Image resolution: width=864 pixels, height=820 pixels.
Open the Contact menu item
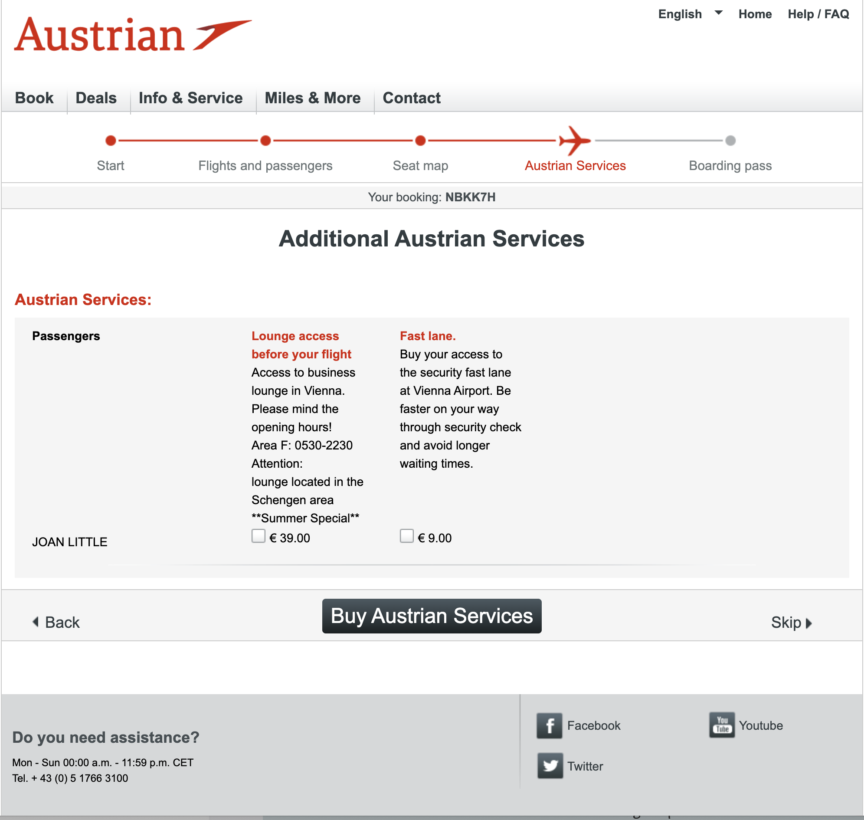tap(411, 98)
